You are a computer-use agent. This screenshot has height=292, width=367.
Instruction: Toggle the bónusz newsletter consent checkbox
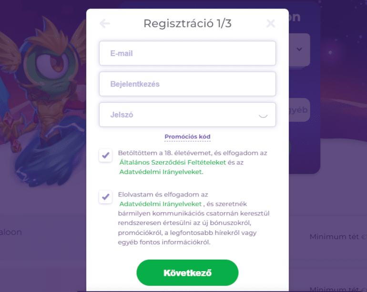tap(105, 197)
